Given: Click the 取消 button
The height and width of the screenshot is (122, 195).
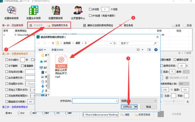Looking at the screenshot, I should tap(148, 107).
